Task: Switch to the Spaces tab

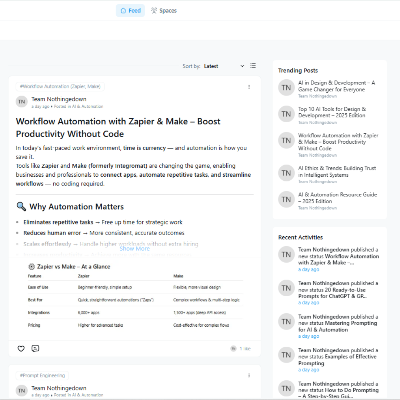Action: [164, 11]
